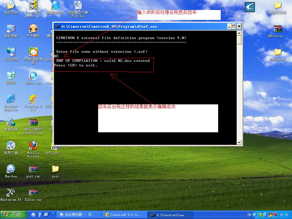The image size is (292, 219).
Task: Launch Cimatron E 8.5 shortcut
Action: coord(33,103)
